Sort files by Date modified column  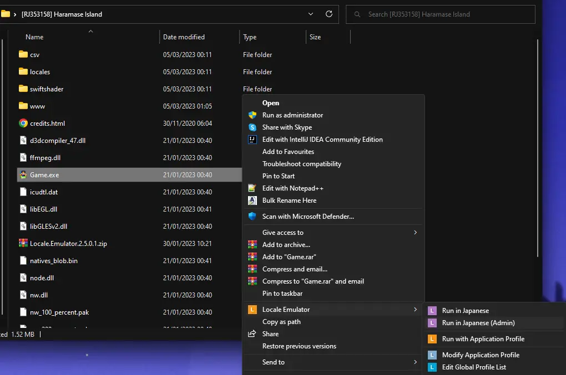click(x=184, y=37)
